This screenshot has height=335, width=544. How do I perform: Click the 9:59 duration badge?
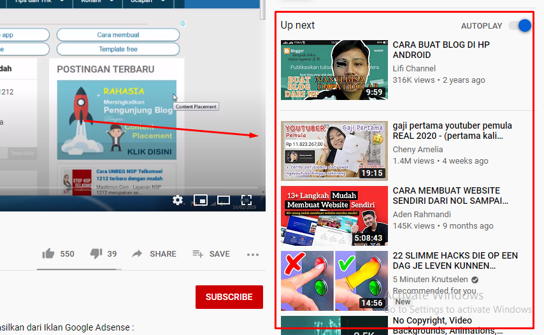pyautogui.click(x=375, y=92)
